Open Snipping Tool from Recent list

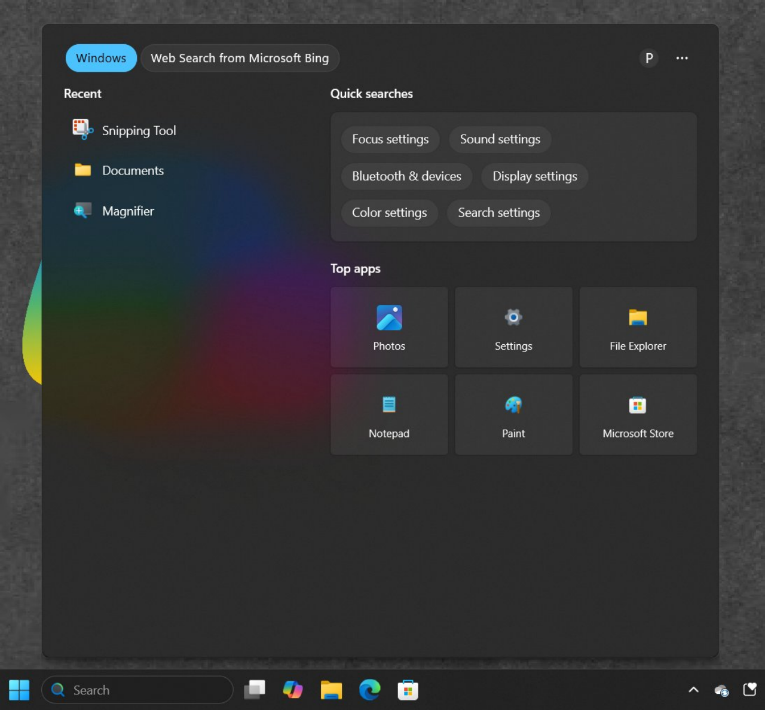coord(124,130)
